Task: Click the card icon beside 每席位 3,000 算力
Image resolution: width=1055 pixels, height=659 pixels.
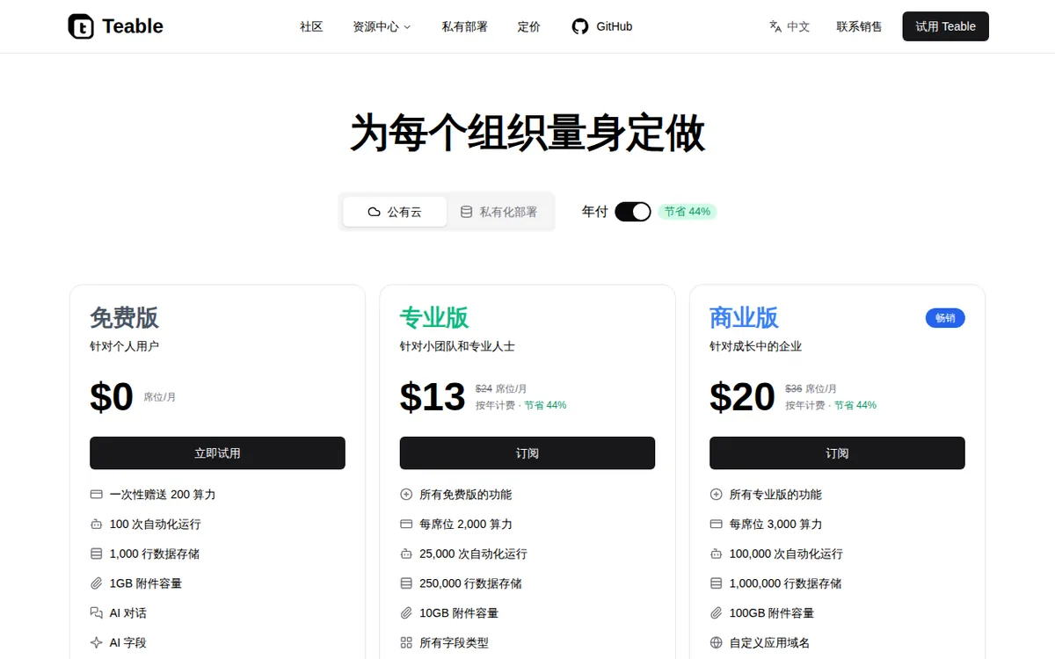Action: pyautogui.click(x=717, y=525)
